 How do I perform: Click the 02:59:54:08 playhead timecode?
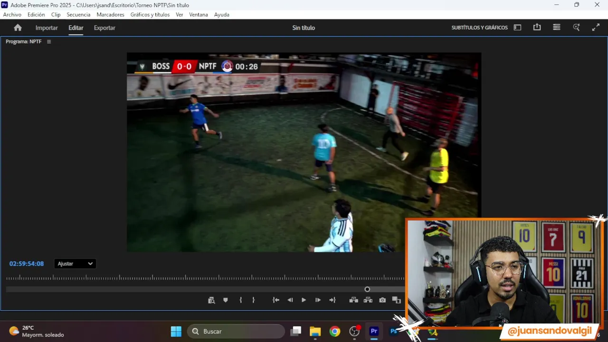27,264
